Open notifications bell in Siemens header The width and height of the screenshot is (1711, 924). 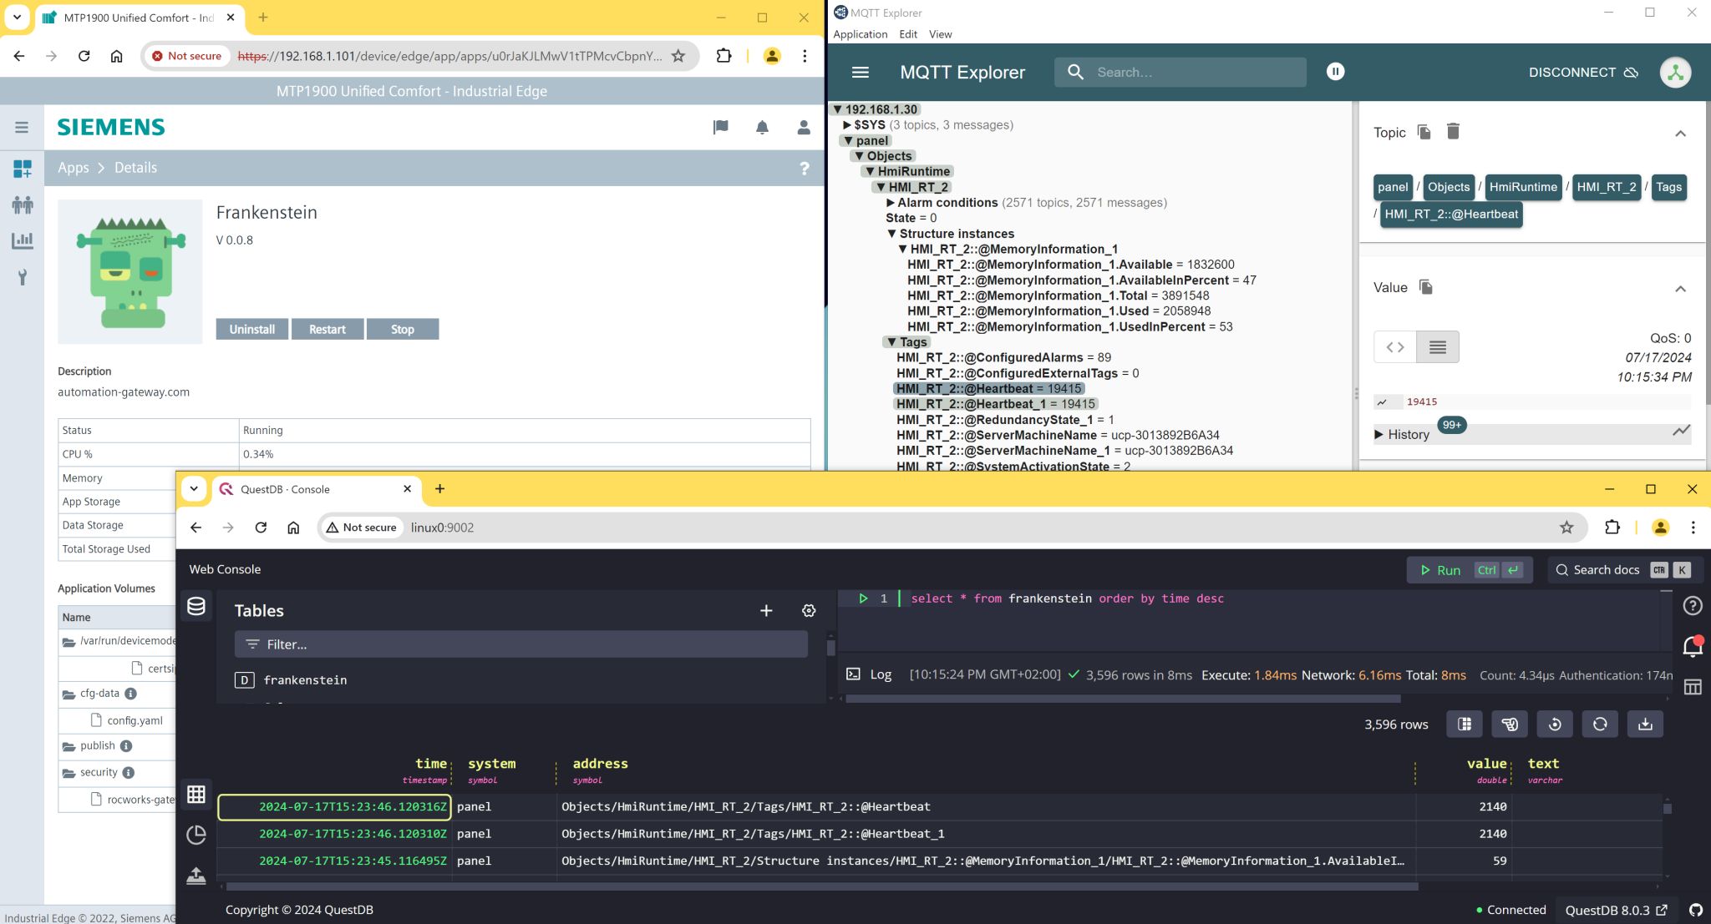click(x=762, y=127)
